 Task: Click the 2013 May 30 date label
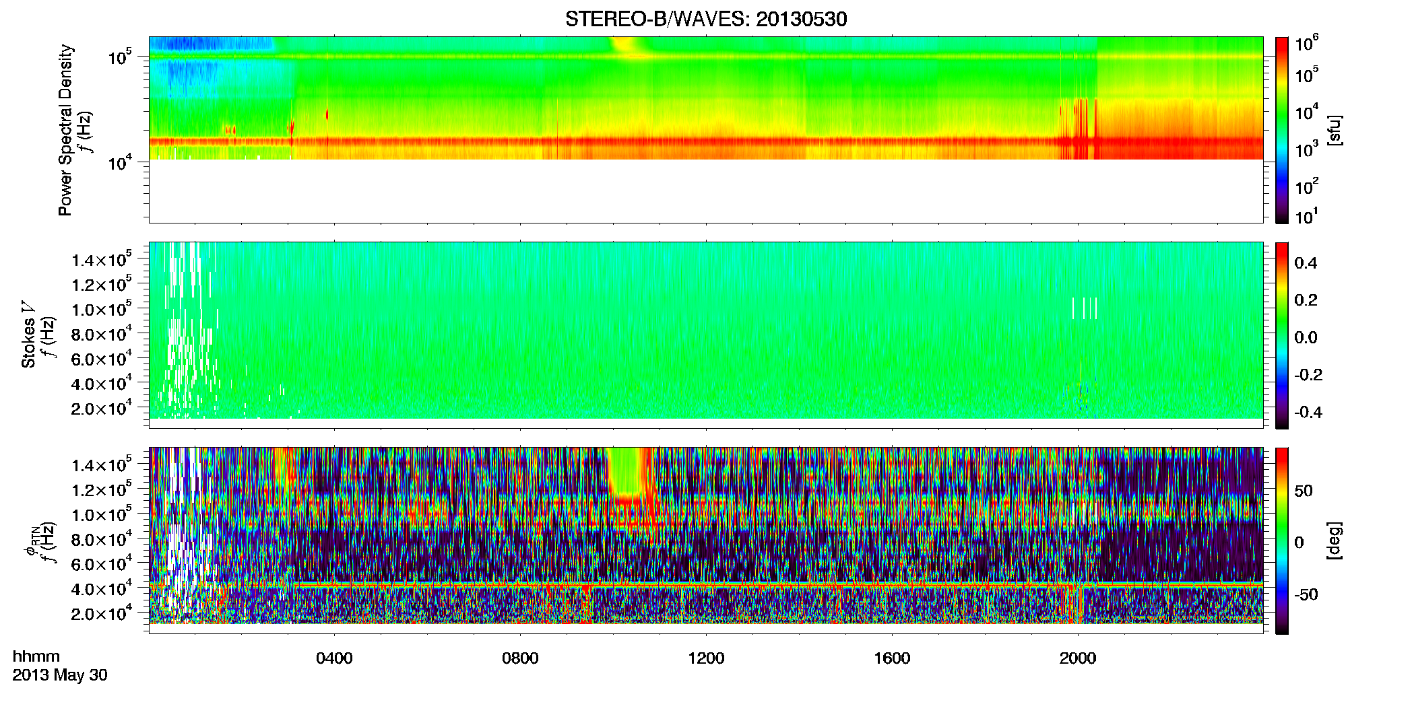coord(60,674)
